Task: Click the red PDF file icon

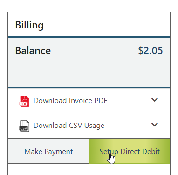Action: tap(24, 101)
